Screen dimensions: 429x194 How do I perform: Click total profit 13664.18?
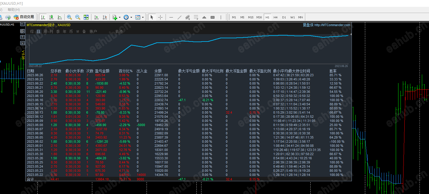(x=102, y=179)
